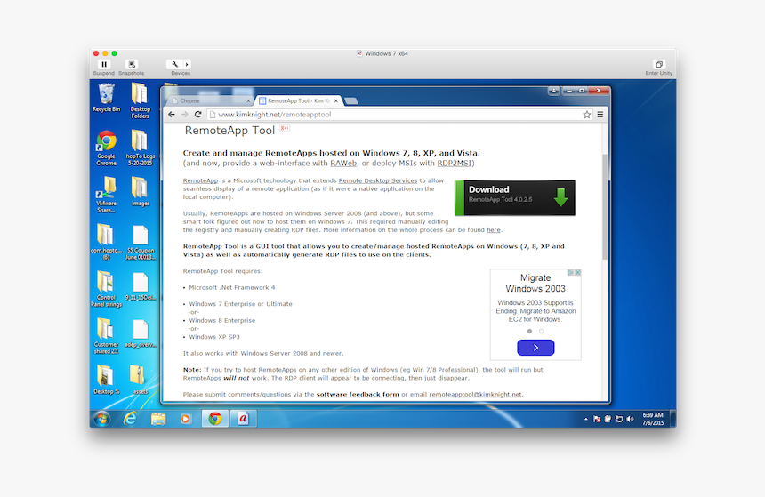Switch to Chrome in the taskbar
The width and height of the screenshot is (765, 497).
tap(215, 419)
